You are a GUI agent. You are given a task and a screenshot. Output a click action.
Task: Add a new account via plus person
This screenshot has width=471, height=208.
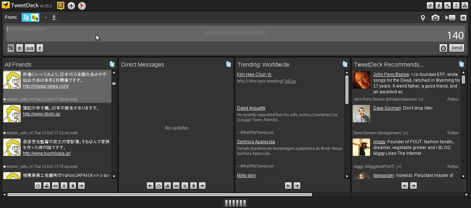click(50, 17)
